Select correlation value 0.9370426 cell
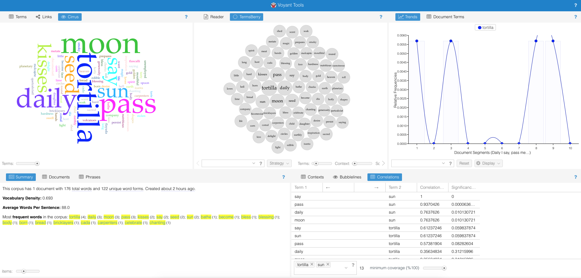 coord(432,204)
